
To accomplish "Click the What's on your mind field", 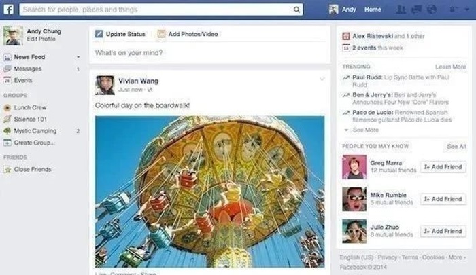I will 209,53.
